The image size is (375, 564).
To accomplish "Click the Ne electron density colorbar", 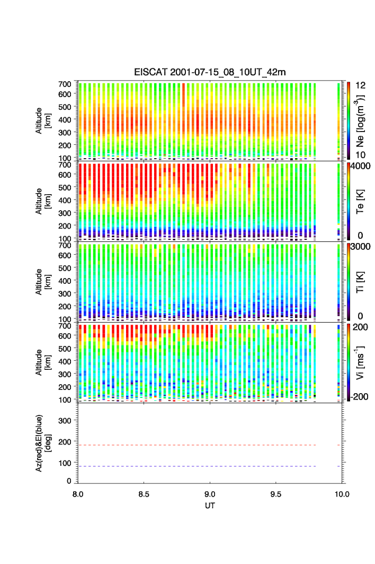I will [349, 120].
